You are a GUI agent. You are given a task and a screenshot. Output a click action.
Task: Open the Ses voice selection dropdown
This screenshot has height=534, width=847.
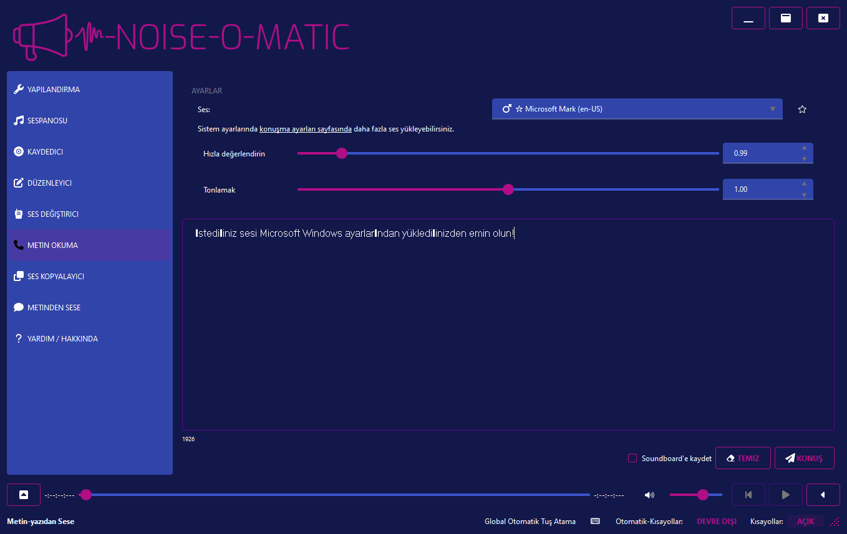(x=637, y=109)
